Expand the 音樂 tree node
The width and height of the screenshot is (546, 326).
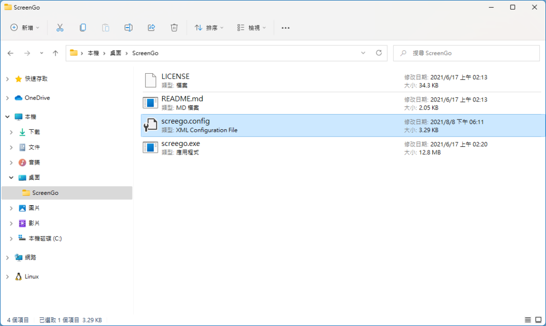pyautogui.click(x=11, y=162)
